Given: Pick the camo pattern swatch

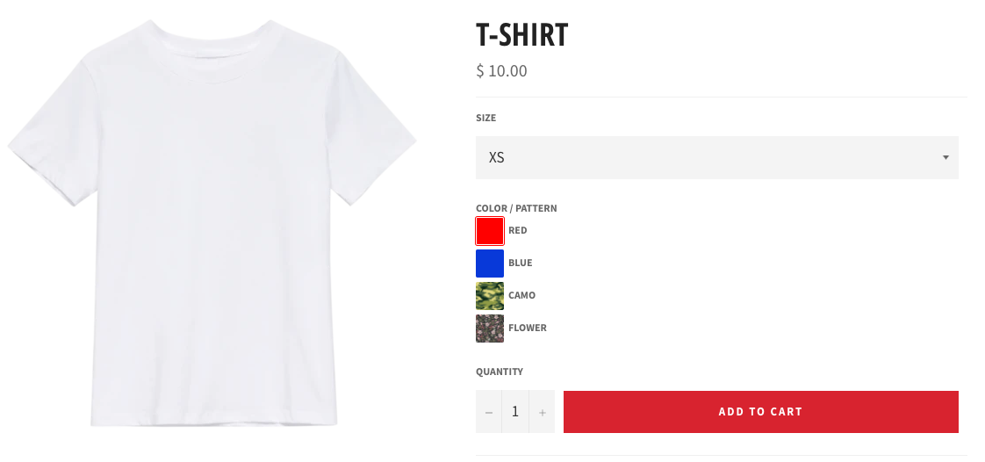Looking at the screenshot, I should click(x=489, y=296).
